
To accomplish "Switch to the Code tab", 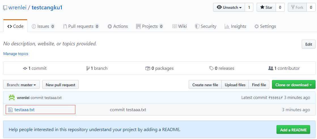I will (15, 26).
